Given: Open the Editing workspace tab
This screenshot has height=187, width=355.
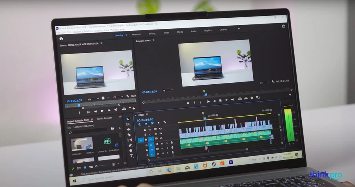Looking at the screenshot, I should pyautogui.click(x=152, y=33).
